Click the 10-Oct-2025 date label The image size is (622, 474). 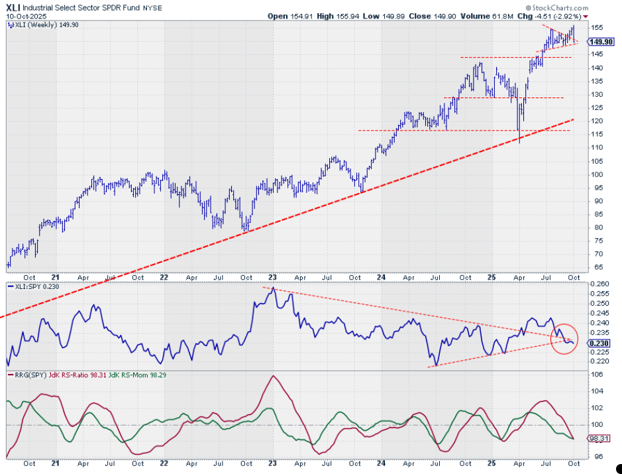(x=26, y=17)
